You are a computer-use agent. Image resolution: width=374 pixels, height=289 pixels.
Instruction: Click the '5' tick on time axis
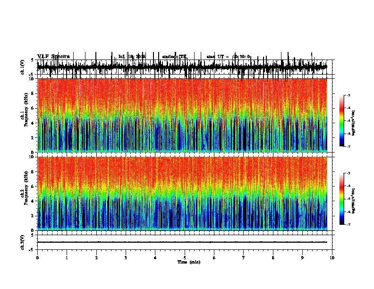(x=185, y=258)
